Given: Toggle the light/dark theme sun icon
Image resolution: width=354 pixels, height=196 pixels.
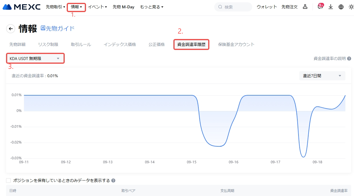Looking at the screenshot, I should (351, 7).
